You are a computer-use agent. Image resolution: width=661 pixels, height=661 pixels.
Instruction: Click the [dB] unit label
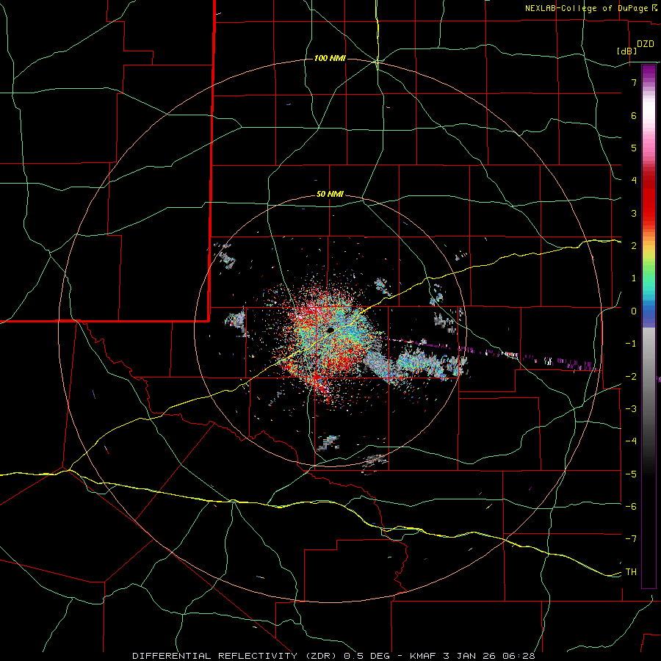[626, 51]
